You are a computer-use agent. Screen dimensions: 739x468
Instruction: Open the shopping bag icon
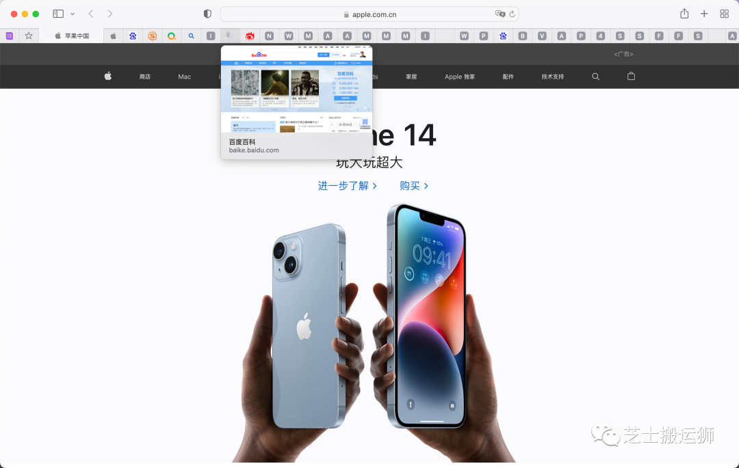click(x=631, y=77)
